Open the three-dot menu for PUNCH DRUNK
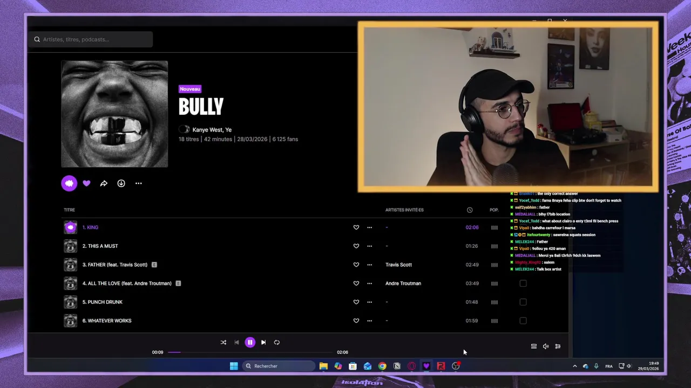This screenshot has width=691, height=388. coord(370,302)
